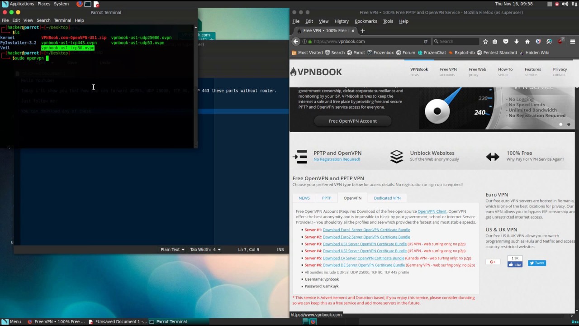
Task: Open Pentest Standard bookmark
Action: [497, 53]
